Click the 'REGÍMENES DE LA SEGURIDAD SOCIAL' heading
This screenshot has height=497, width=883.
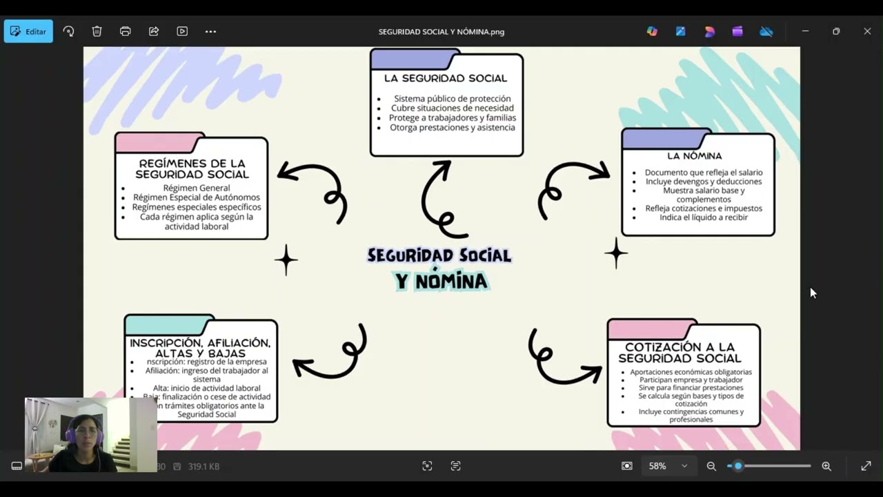pos(192,169)
